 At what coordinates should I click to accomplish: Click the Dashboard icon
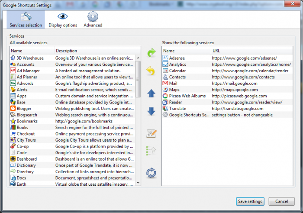click(x=13, y=159)
